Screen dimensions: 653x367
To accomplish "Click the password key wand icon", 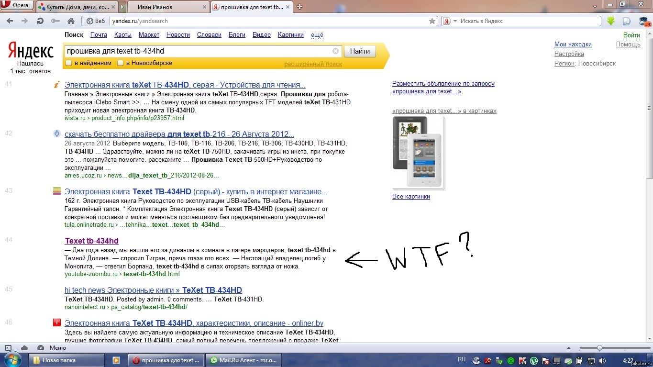I will click(x=55, y=21).
